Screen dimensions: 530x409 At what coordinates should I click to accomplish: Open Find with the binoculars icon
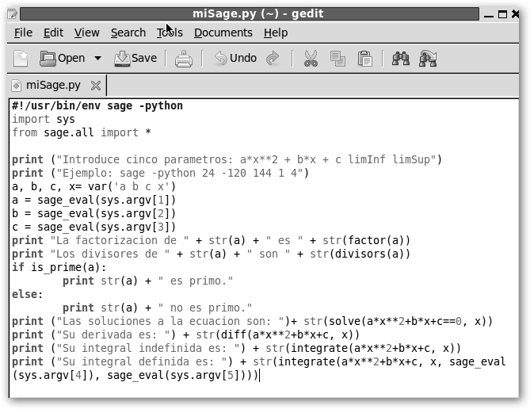[x=400, y=58]
